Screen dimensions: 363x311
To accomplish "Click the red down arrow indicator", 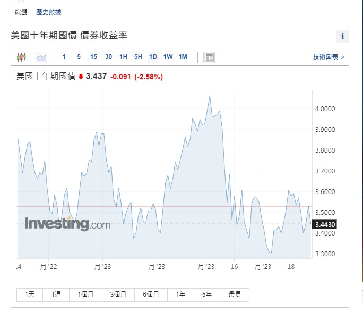I will point(81,77).
